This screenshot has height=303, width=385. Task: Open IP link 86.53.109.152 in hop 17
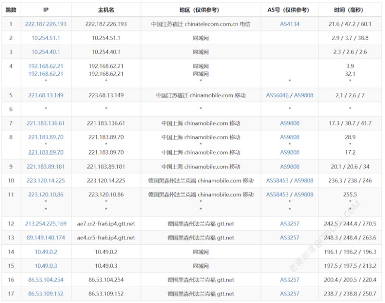point(46,294)
